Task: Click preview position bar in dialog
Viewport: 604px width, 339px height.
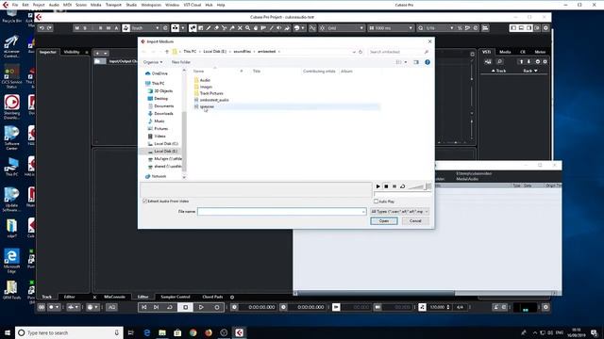Action: (x=402, y=194)
